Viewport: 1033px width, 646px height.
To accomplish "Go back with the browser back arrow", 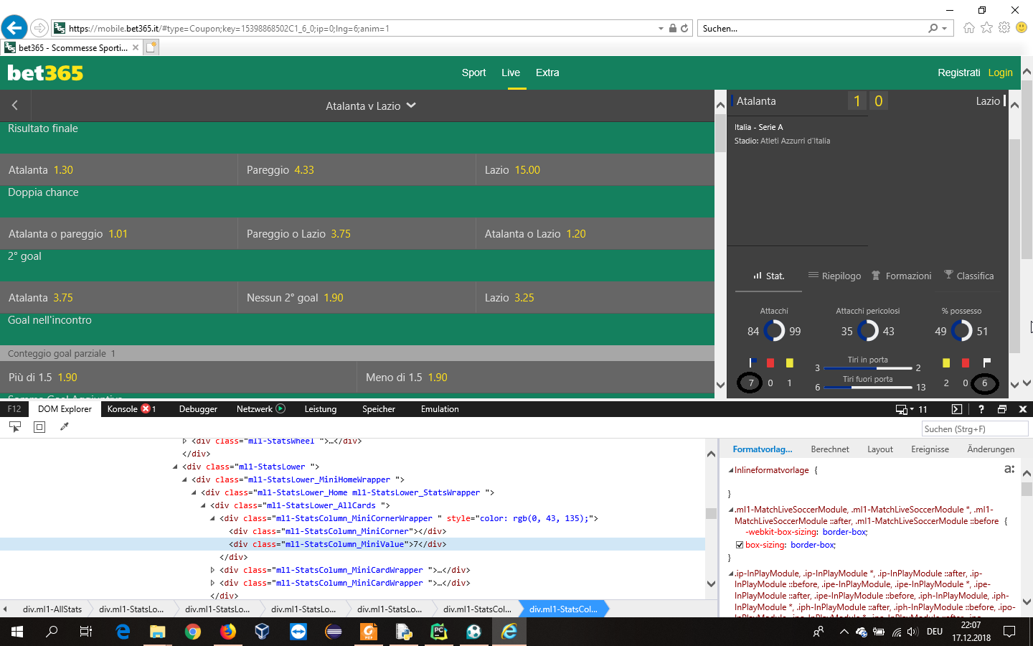I will [14, 28].
